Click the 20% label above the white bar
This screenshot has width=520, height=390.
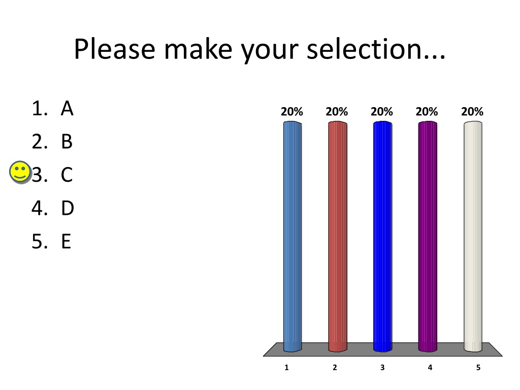click(x=472, y=112)
